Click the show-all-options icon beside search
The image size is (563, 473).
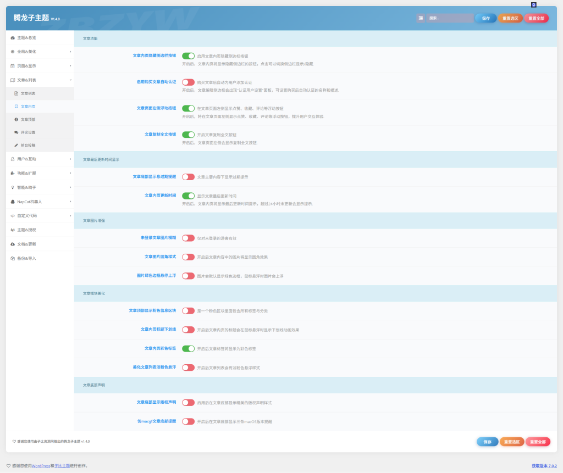click(421, 18)
